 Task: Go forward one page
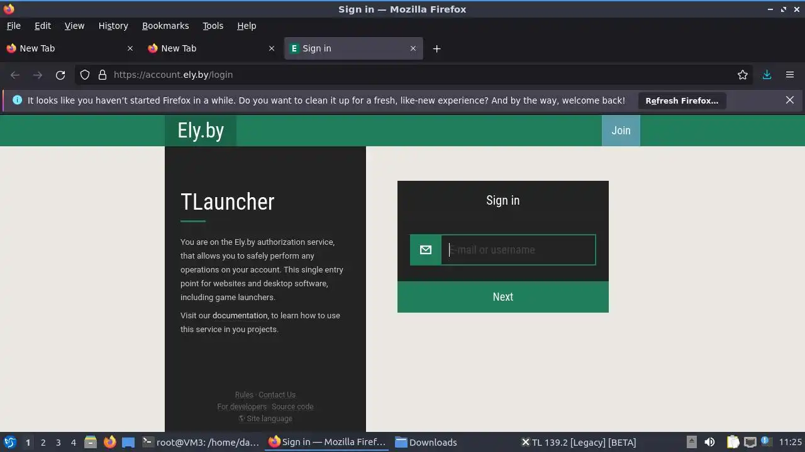pyautogui.click(x=38, y=75)
